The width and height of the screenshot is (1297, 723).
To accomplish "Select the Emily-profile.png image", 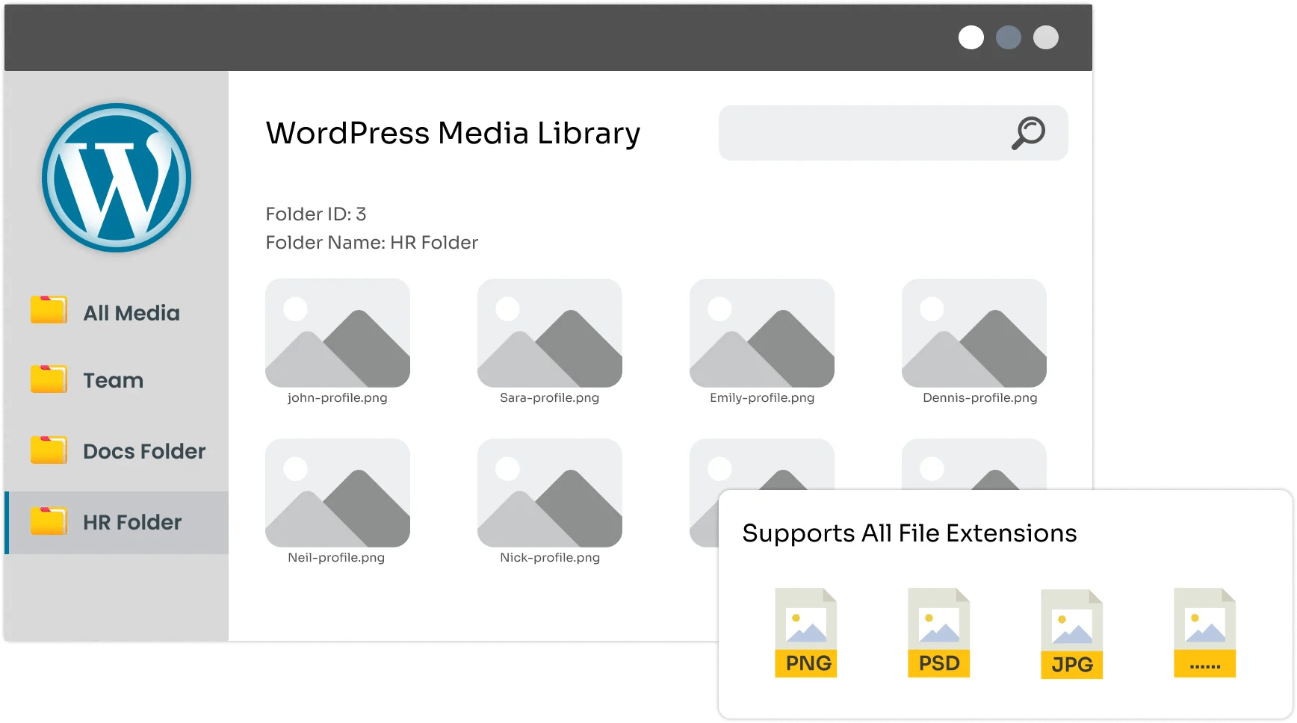I will [x=761, y=333].
